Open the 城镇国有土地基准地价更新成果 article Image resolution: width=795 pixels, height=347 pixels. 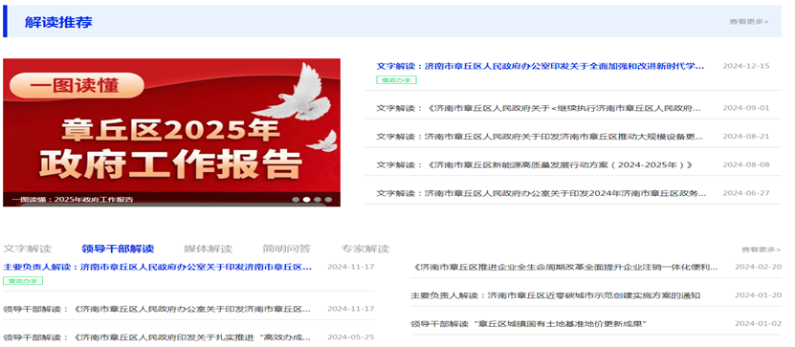point(530,324)
